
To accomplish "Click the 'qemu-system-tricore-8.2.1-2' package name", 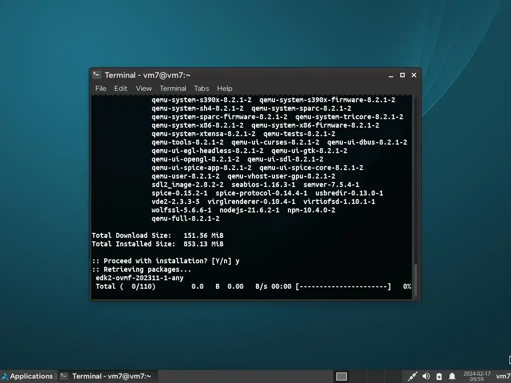I will (349, 117).
